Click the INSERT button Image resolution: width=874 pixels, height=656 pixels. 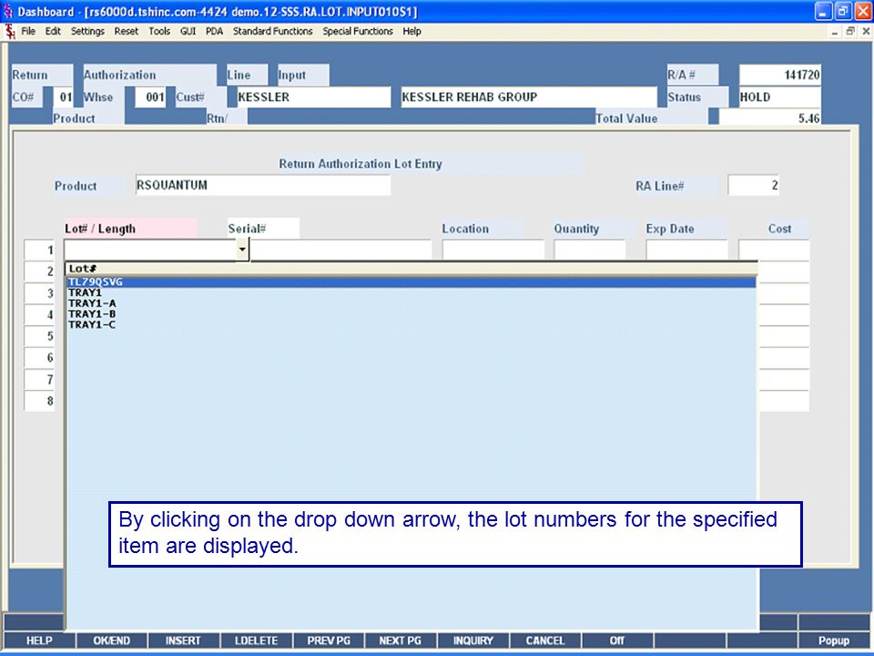(x=183, y=641)
